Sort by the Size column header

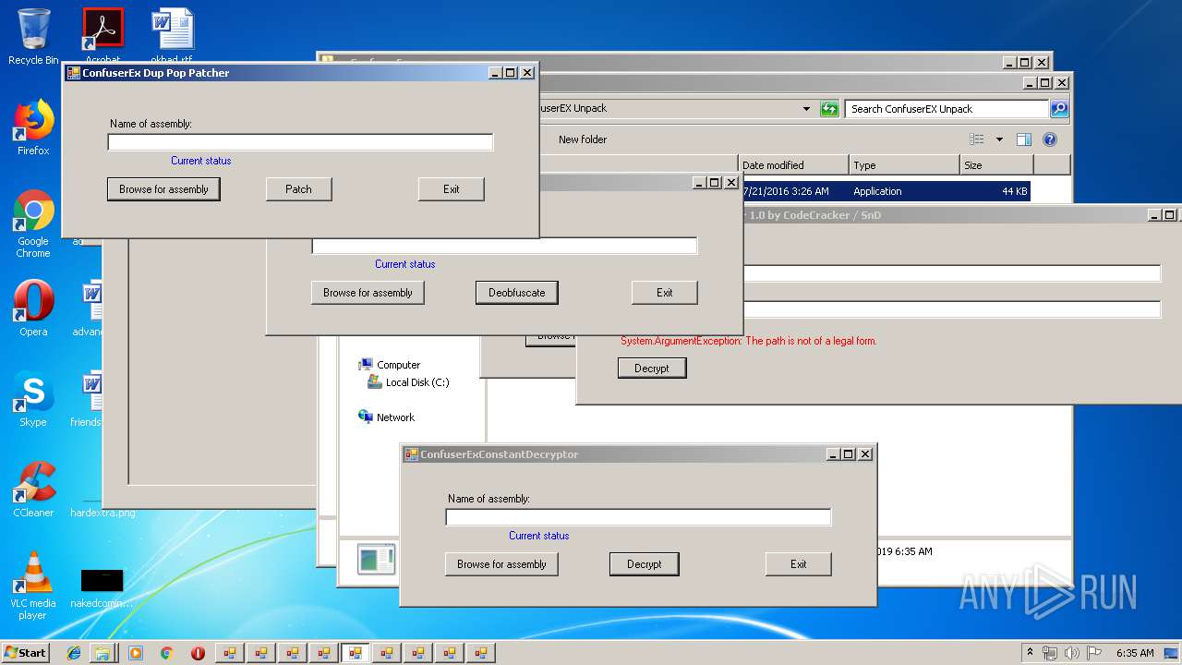point(996,165)
